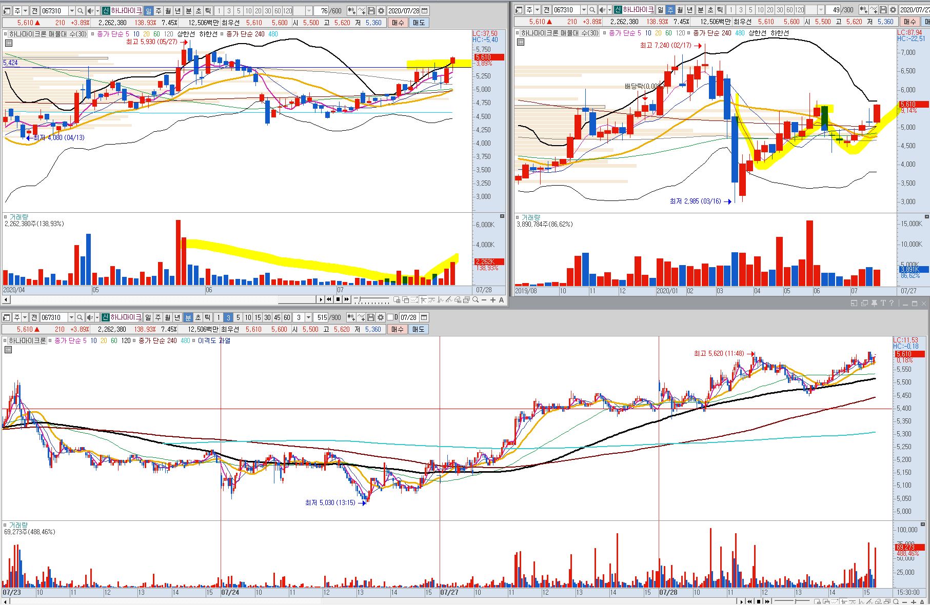Expand stock code 067310 dropdown in top-left chart
The image size is (930, 605).
[72, 11]
